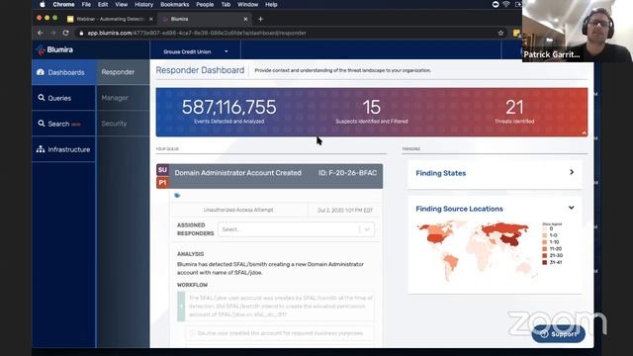
Task: Open the Apple menu
Action: pos(43,4)
